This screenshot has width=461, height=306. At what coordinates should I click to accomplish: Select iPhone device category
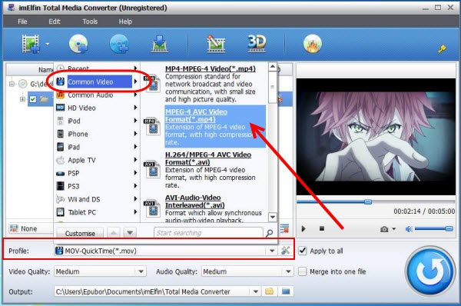click(97, 134)
